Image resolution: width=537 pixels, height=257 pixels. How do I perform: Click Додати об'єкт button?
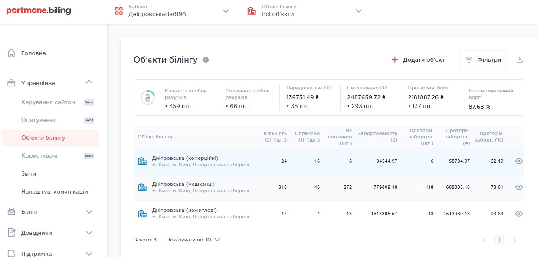[418, 60]
